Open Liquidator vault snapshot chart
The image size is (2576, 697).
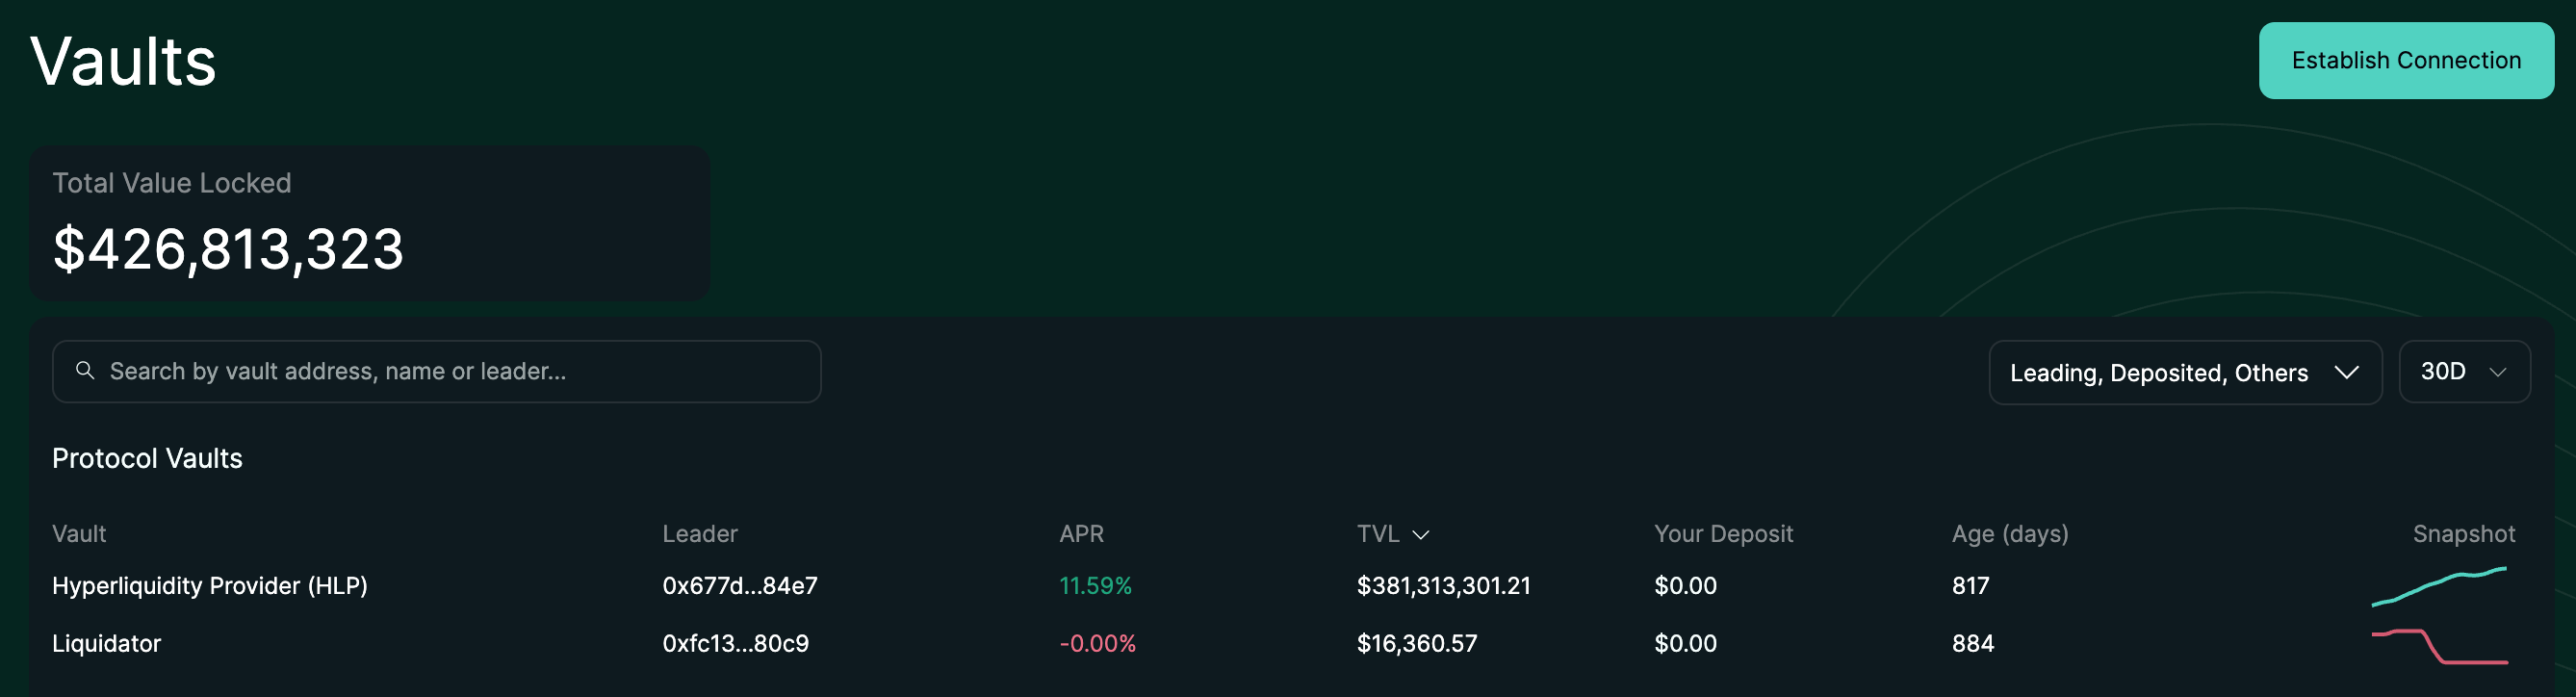coord(2439,645)
